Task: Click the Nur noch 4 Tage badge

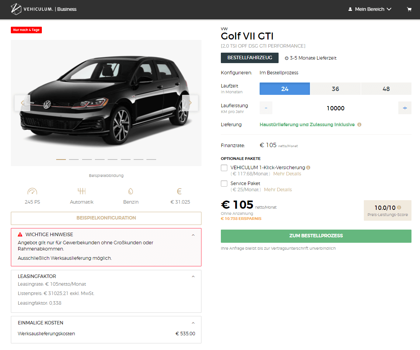Action: coord(26,30)
